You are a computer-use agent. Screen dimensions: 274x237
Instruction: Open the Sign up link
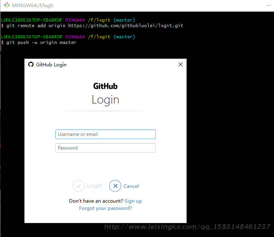(133, 201)
